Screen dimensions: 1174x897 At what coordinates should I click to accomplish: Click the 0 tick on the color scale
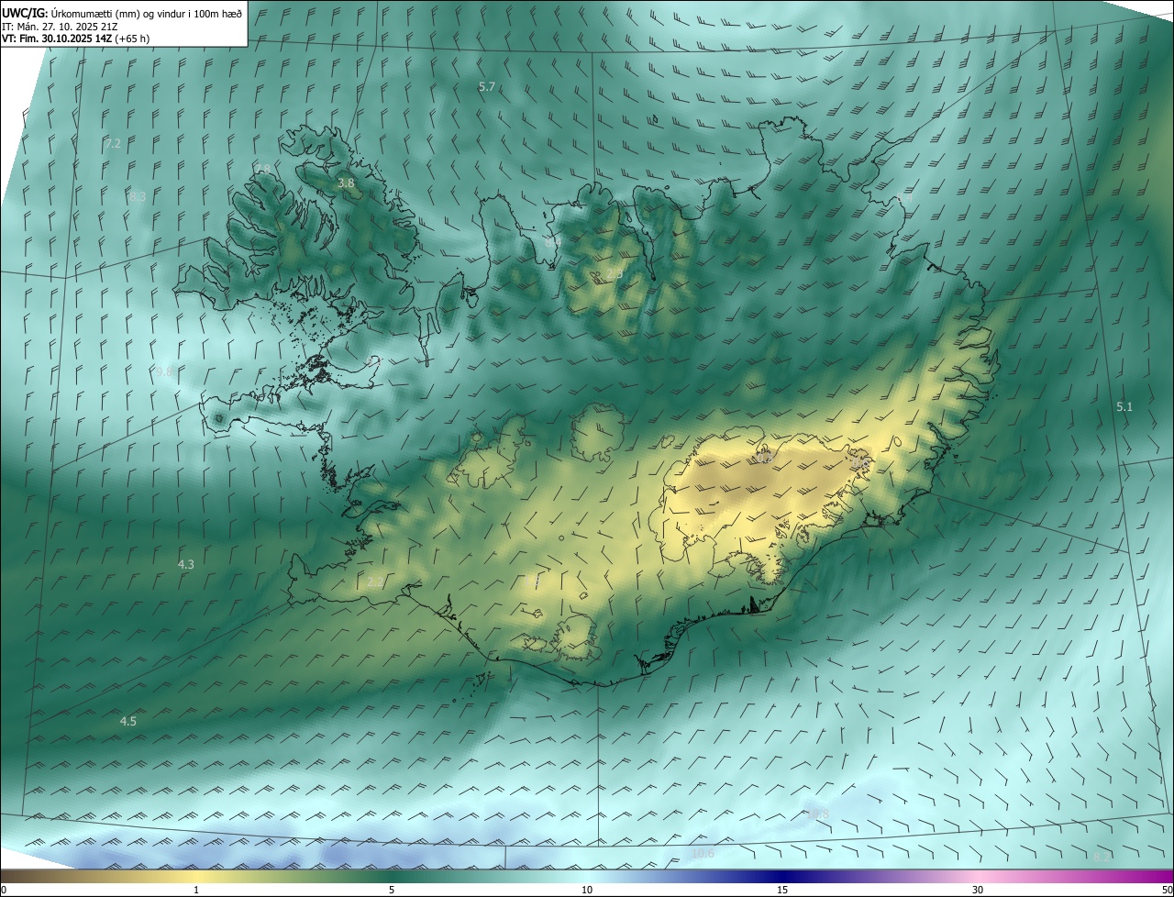coord(4,890)
